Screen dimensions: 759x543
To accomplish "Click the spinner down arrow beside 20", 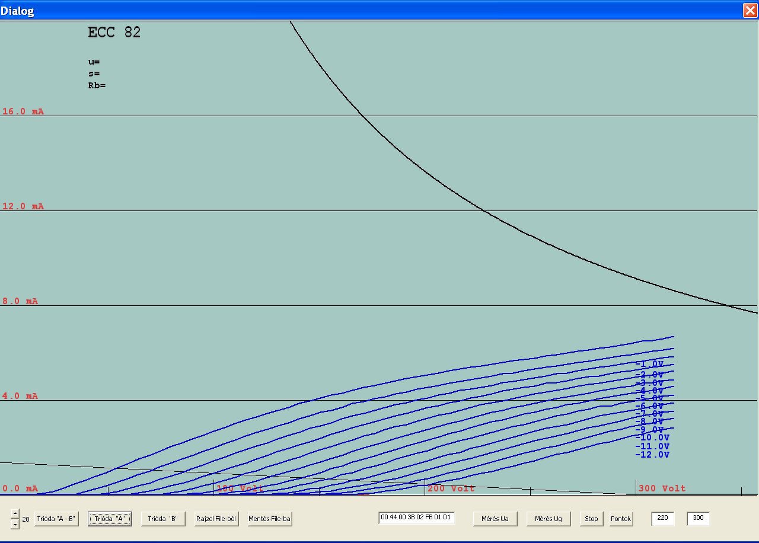I will (15, 523).
